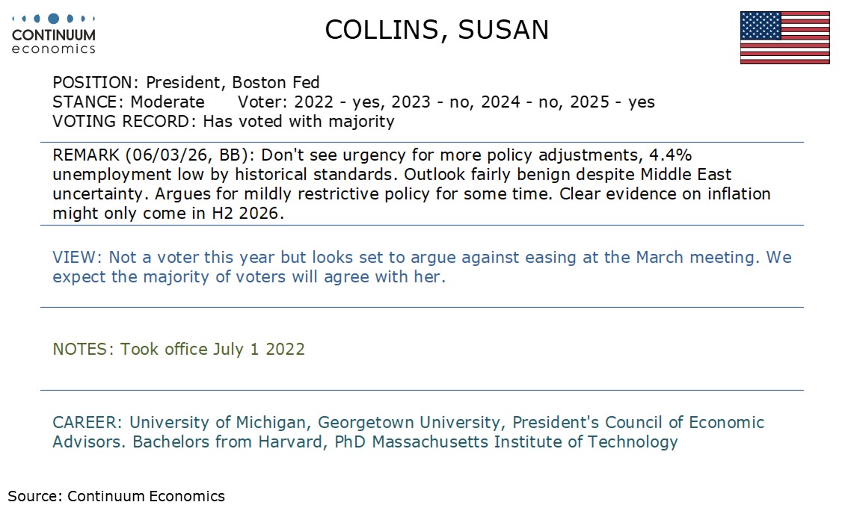Select the VOTING RECORD line
The height and width of the screenshot is (508, 848).
[x=223, y=121]
